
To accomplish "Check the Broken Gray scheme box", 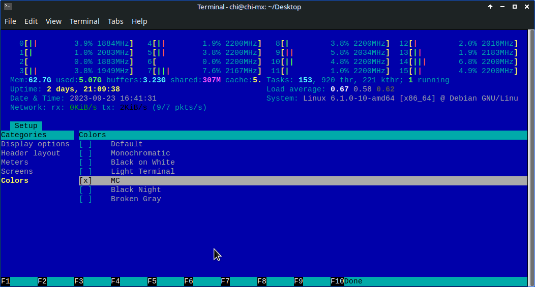I will [x=85, y=199].
